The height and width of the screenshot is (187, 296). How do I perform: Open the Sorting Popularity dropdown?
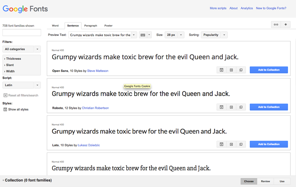[x=214, y=35]
